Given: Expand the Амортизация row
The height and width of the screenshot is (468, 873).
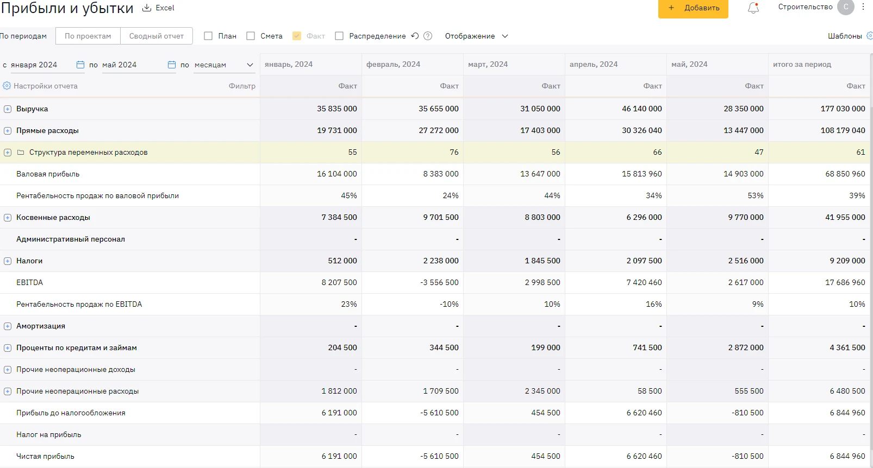Looking at the screenshot, I should [8, 326].
